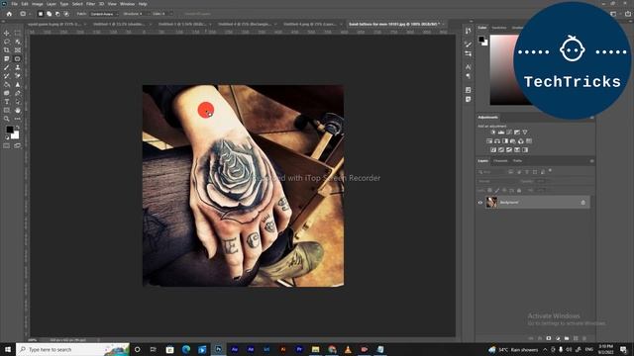Screen dimensions: 634x356
Task: Click the Task View taskbar button
Action: coord(154,349)
